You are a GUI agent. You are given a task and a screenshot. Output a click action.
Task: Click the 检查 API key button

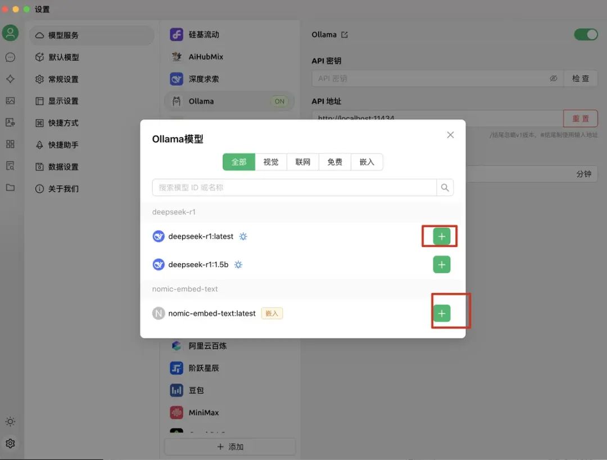tap(580, 79)
